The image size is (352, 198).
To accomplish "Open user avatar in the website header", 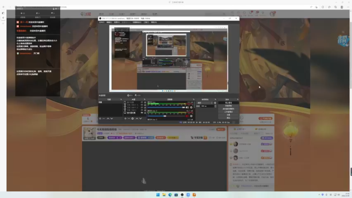I will (272, 14).
